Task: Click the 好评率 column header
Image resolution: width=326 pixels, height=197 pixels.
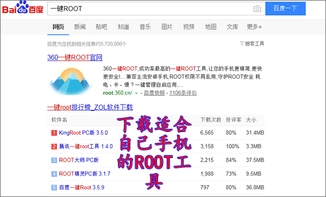Action: 234,120
